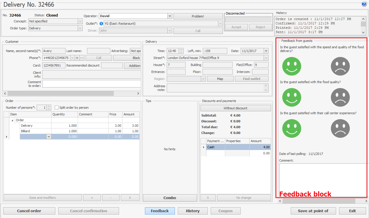Viewport: 369px width, 218px height.
Task: Click the Without discount button
Action: click(235, 108)
